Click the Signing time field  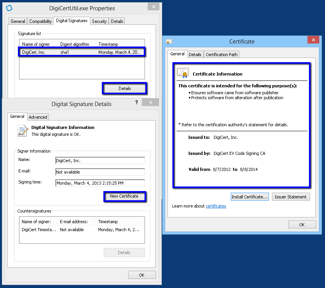tap(100, 183)
